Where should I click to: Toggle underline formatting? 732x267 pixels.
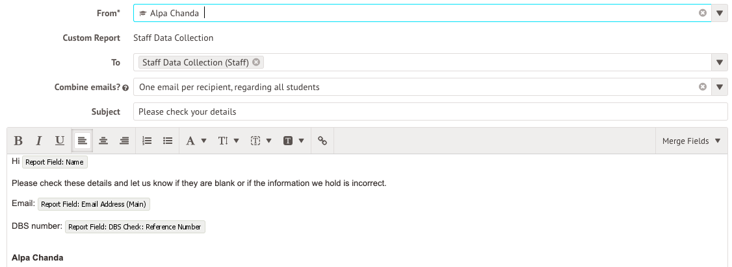pyautogui.click(x=60, y=141)
